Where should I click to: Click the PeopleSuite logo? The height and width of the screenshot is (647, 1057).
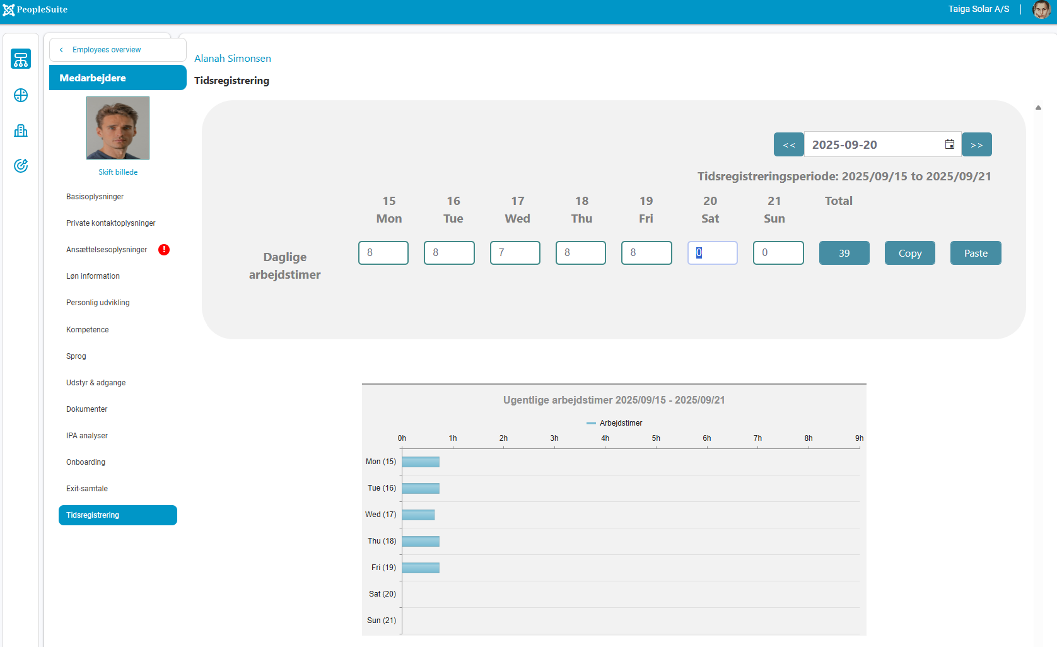pyautogui.click(x=35, y=9)
